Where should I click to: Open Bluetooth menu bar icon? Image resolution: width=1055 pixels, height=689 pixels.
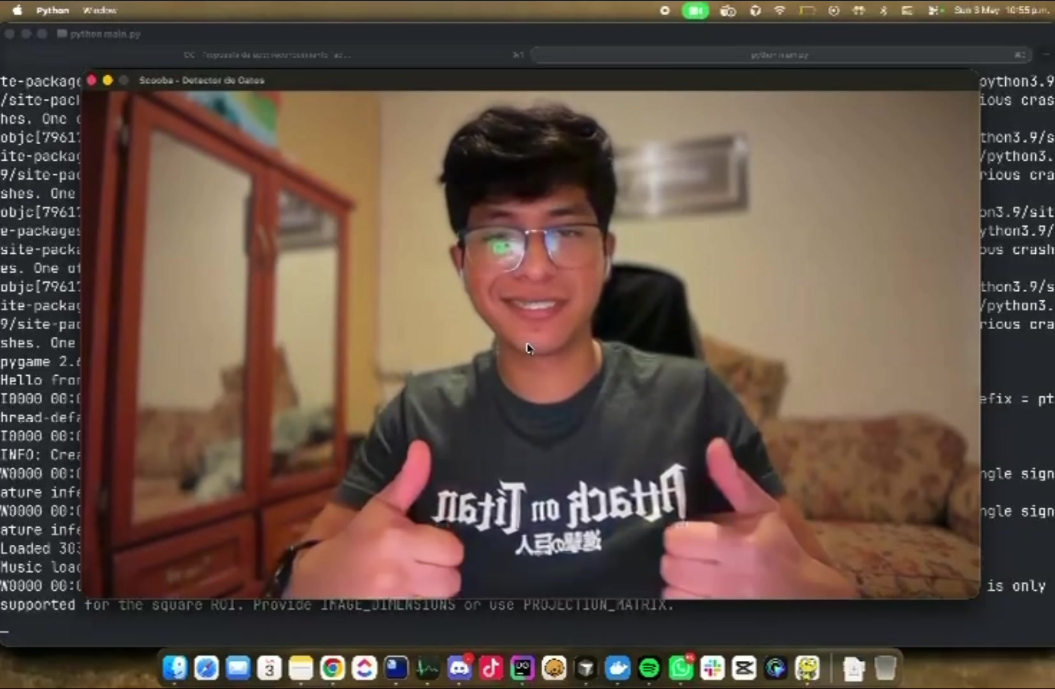point(883,10)
